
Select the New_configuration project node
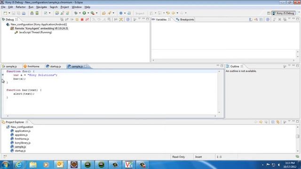pos(20,127)
